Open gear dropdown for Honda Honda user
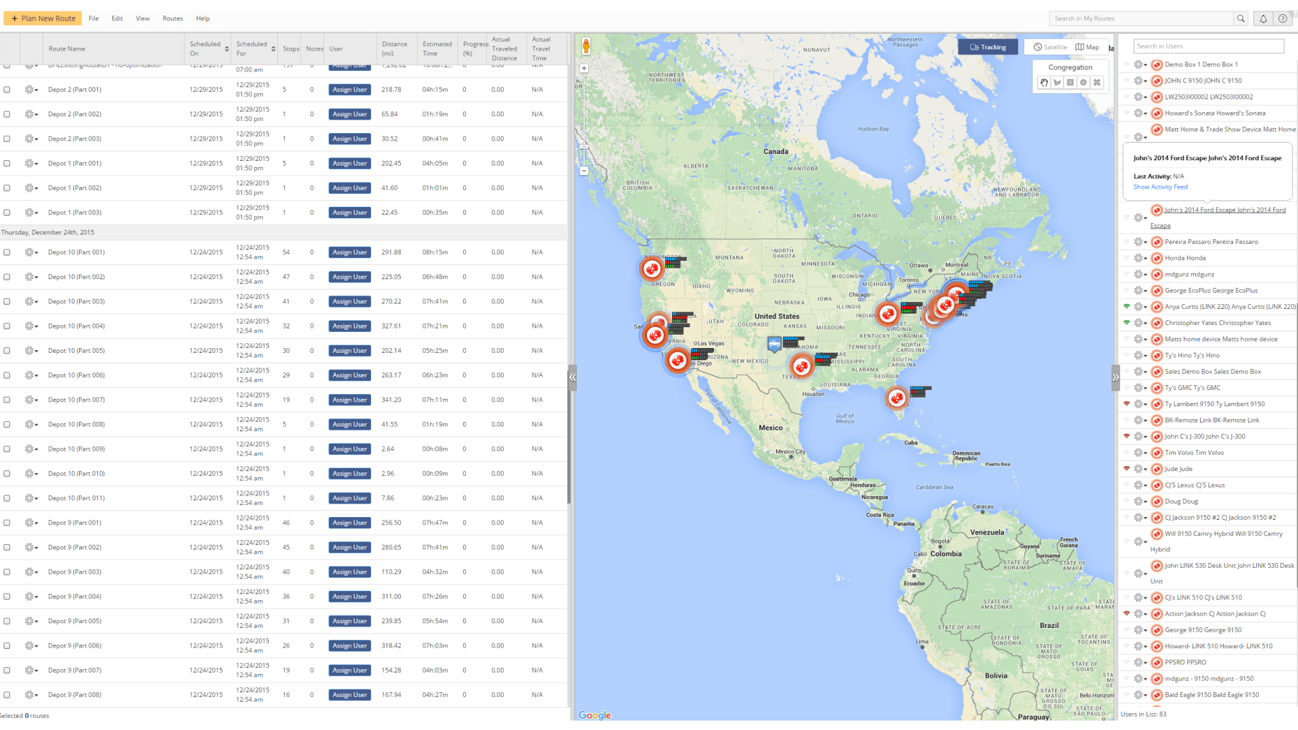Viewport: 1298px width, 730px height. tap(1140, 258)
